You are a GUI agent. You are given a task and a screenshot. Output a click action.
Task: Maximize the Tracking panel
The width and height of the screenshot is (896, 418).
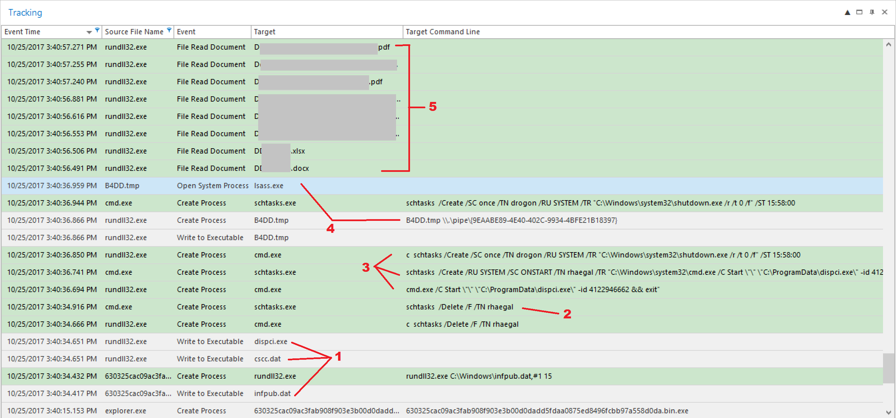pos(859,12)
